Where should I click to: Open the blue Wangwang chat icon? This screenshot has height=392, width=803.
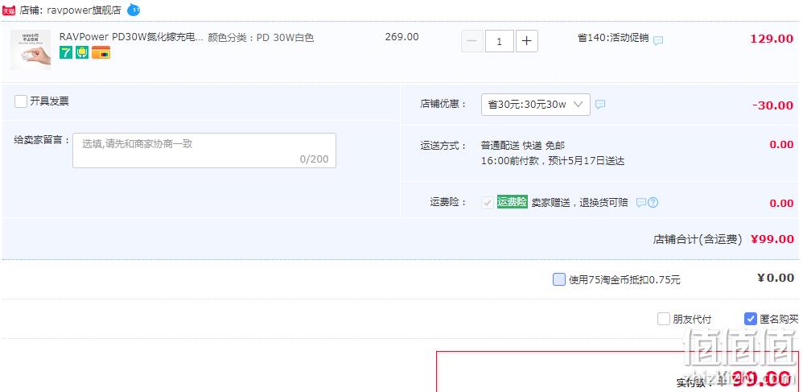click(133, 10)
